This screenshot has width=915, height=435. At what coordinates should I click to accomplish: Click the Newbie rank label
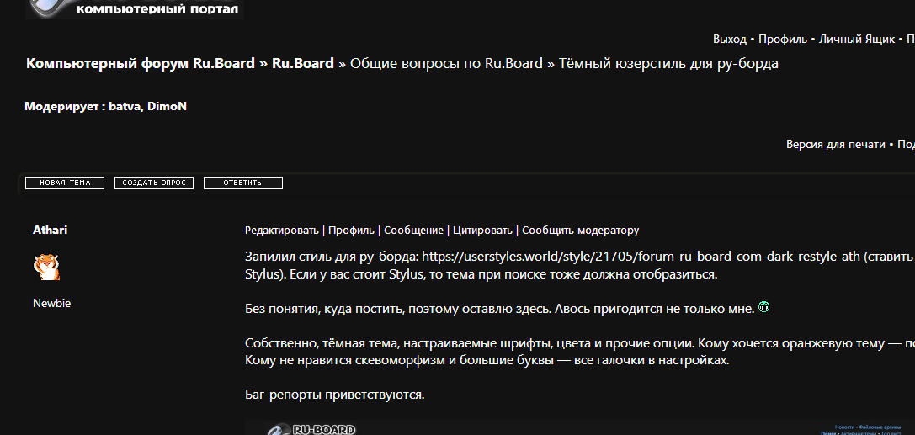point(52,303)
